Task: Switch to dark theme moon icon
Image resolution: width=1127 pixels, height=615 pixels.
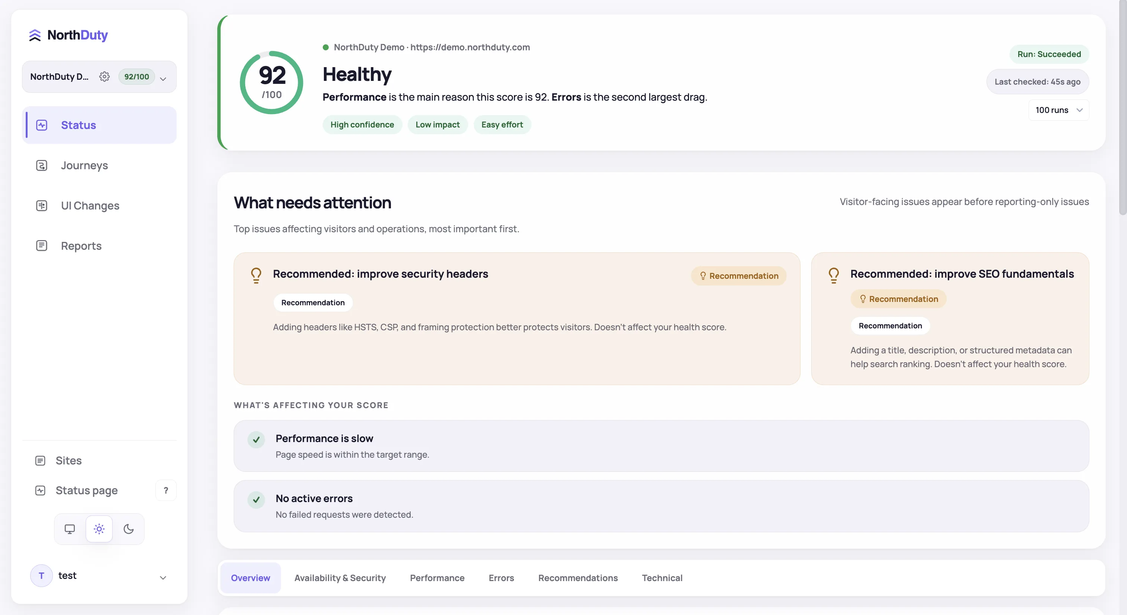Action: point(129,529)
